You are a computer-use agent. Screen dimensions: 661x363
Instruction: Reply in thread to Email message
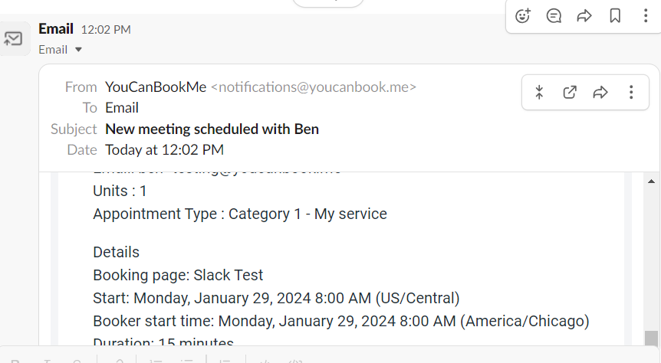click(x=554, y=16)
